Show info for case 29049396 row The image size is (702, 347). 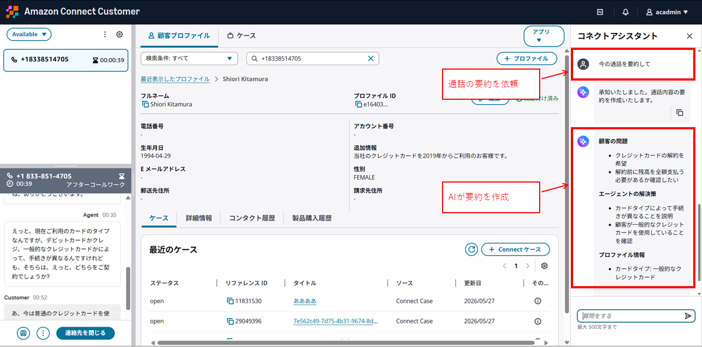click(x=537, y=321)
